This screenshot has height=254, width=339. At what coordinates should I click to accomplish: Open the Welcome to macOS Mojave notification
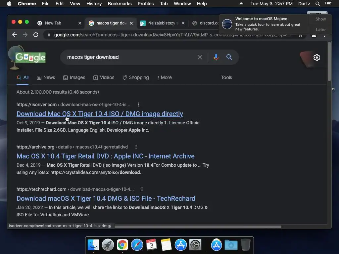(264, 24)
